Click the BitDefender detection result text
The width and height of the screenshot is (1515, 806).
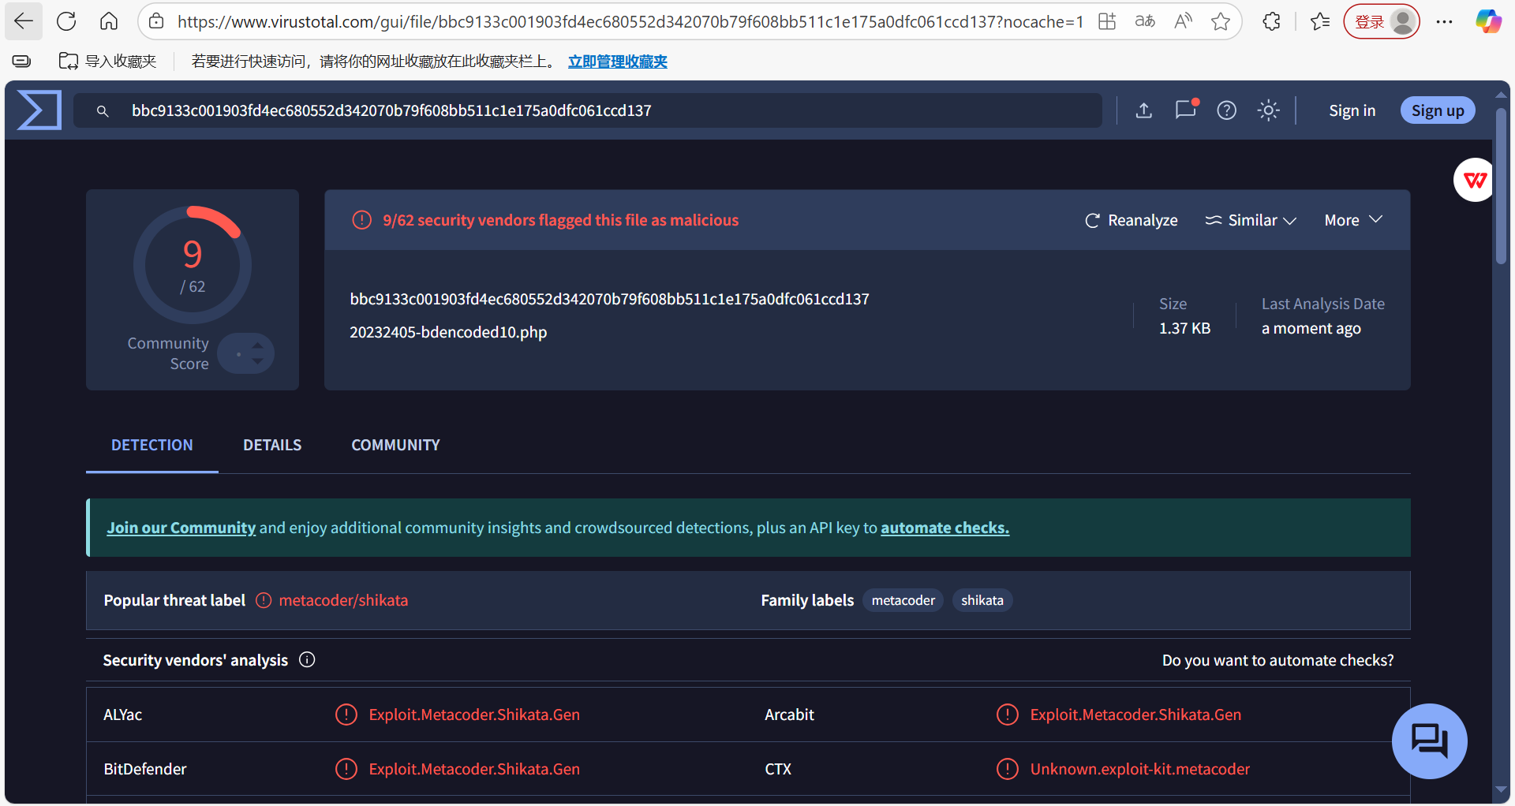pos(474,769)
